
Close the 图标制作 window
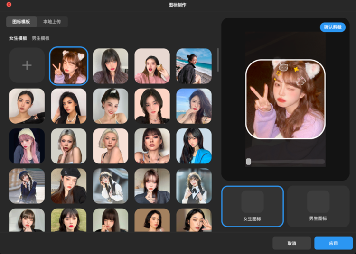(x=9, y=4)
